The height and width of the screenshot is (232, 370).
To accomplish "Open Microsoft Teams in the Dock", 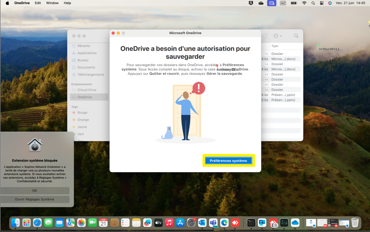I will point(213,223).
